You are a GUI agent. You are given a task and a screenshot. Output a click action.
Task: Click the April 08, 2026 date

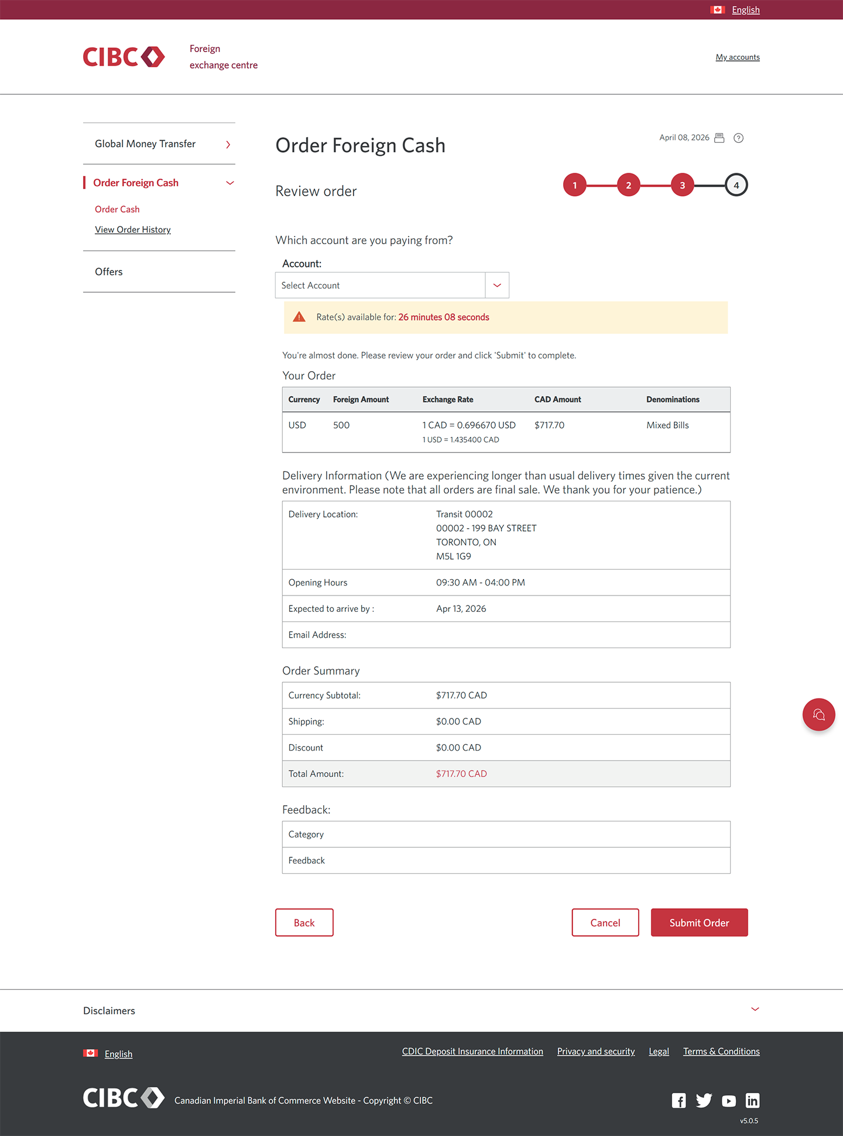click(684, 138)
